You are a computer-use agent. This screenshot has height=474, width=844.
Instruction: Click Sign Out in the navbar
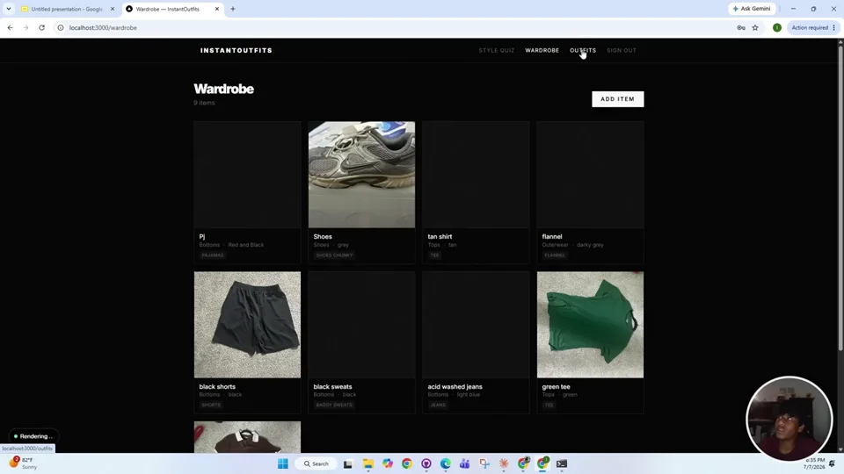[x=622, y=51]
